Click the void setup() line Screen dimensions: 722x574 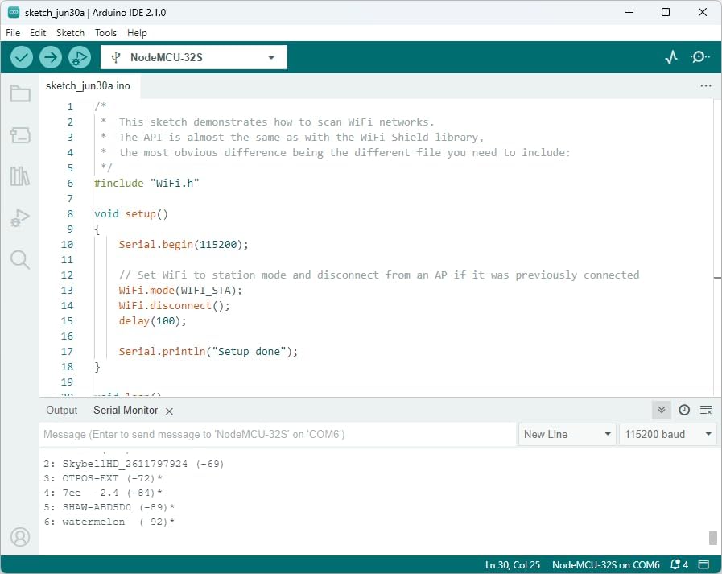(x=131, y=214)
